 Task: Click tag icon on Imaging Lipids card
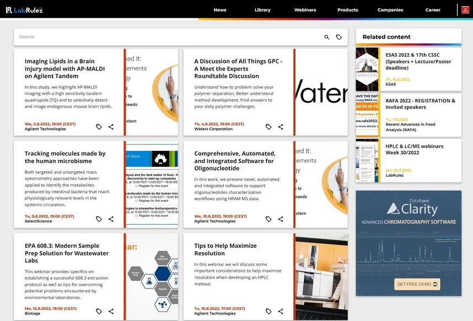(99, 127)
